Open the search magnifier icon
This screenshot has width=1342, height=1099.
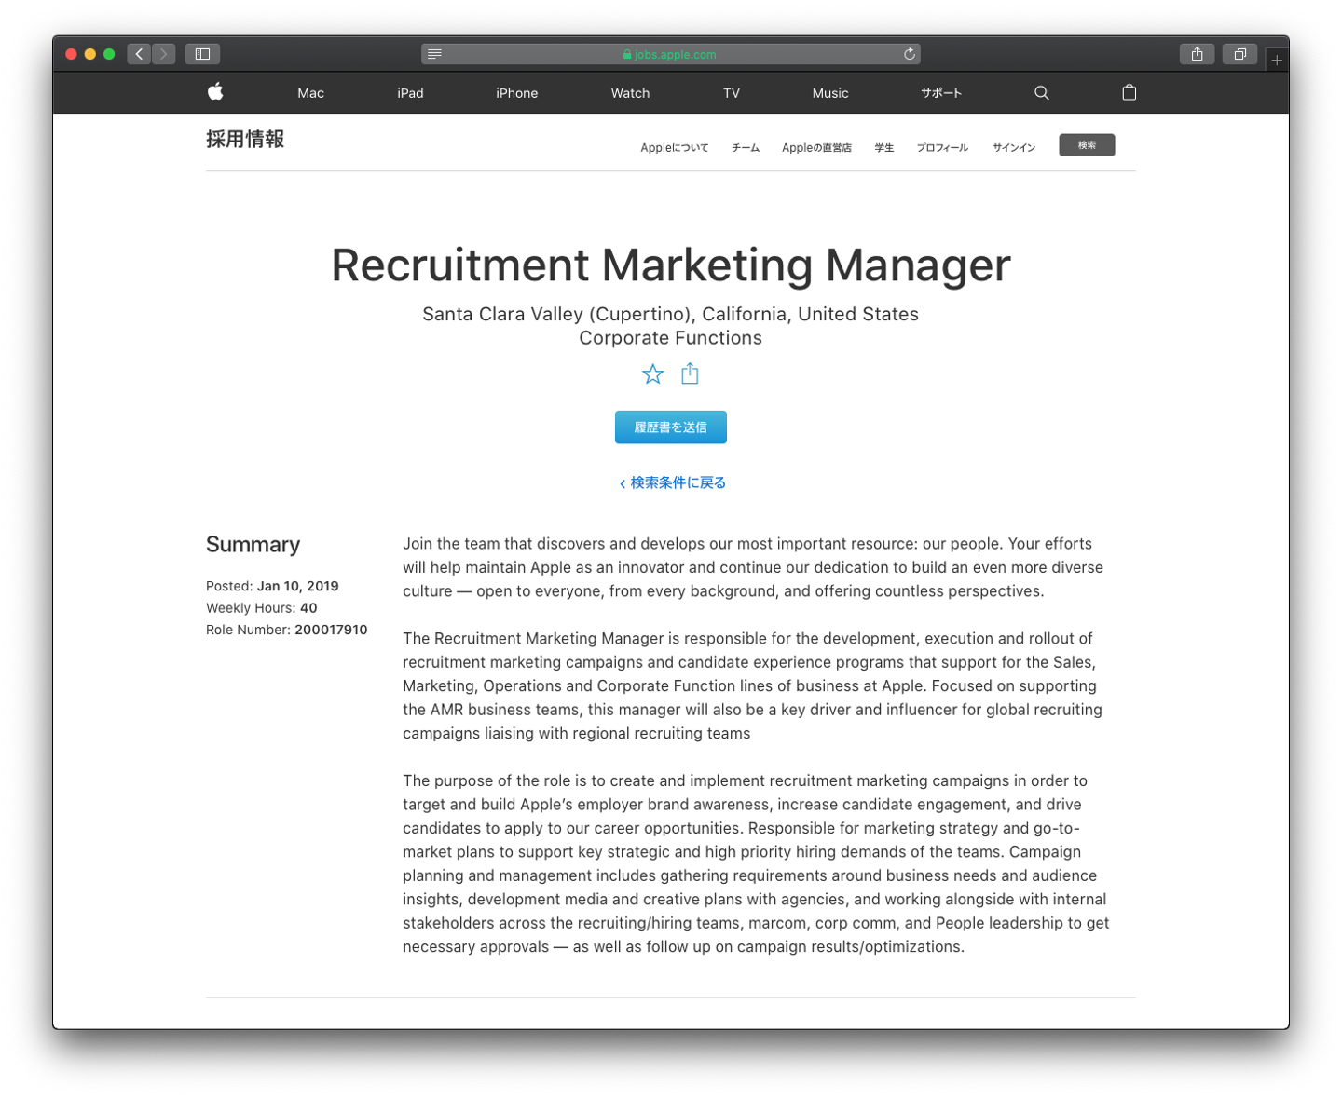click(1042, 92)
